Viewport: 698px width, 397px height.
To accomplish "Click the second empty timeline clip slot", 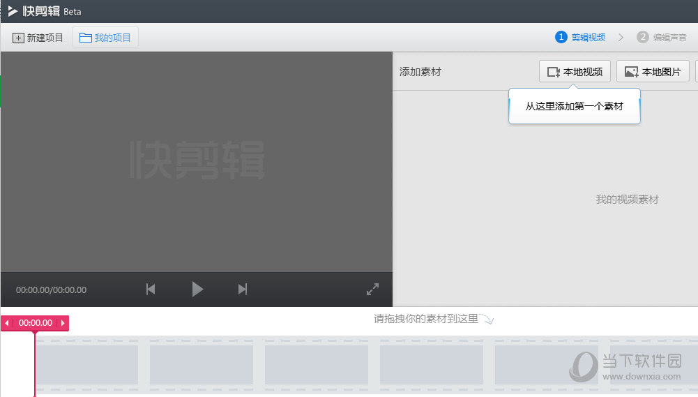I will click(202, 364).
